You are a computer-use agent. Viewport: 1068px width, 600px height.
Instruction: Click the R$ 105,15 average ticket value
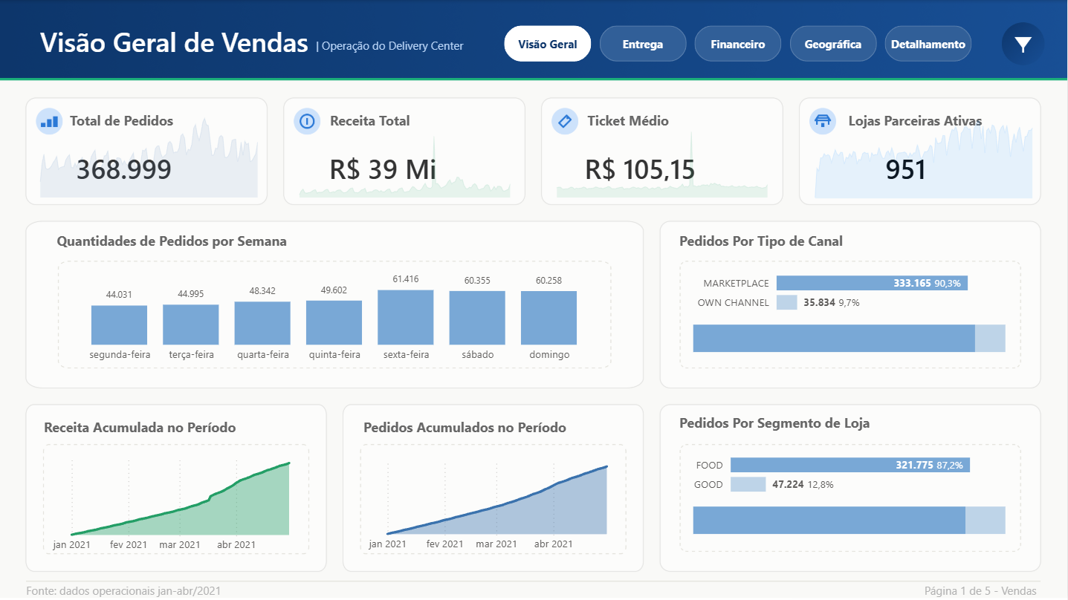click(640, 169)
